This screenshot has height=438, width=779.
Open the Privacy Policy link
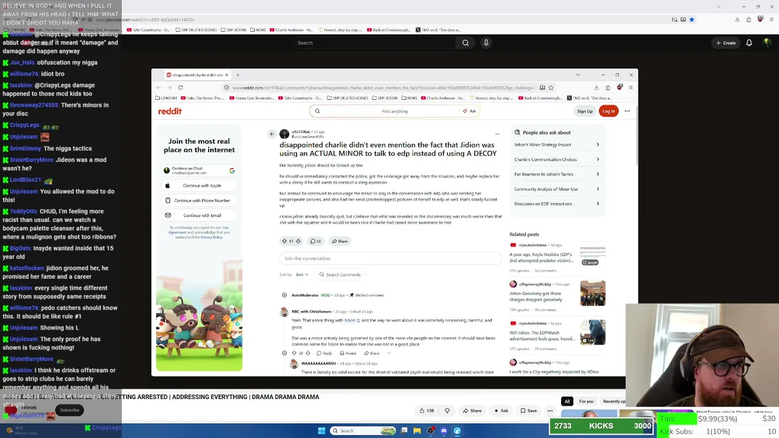(x=212, y=237)
